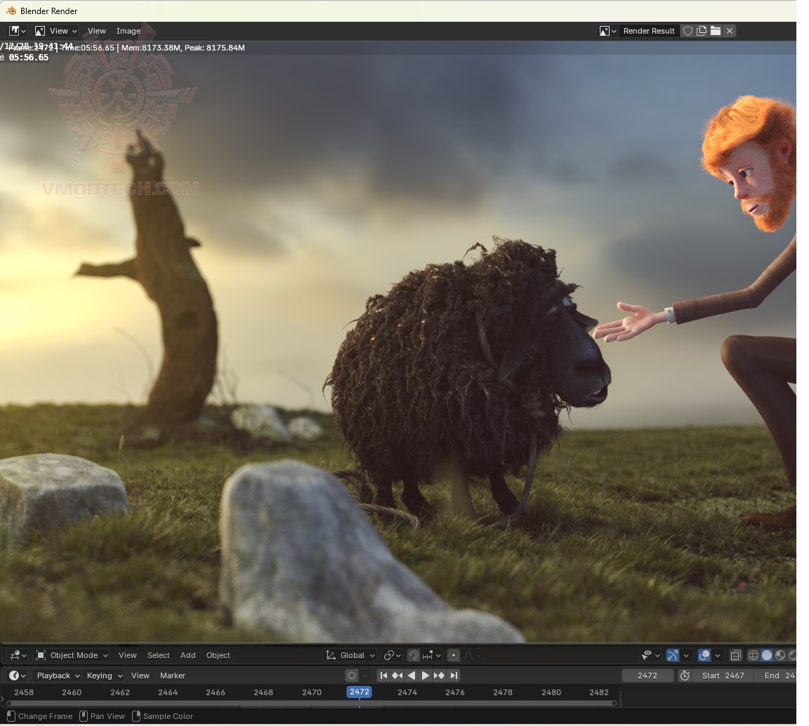The image size is (809, 726).
Task: Open the Playback popover
Action: coord(58,675)
